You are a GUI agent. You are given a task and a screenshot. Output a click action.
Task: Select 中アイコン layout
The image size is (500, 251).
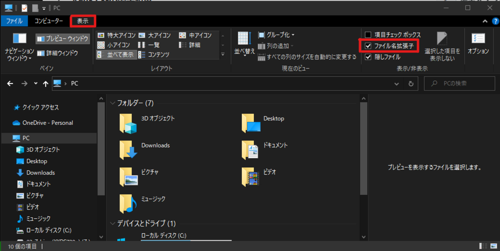tap(195, 35)
